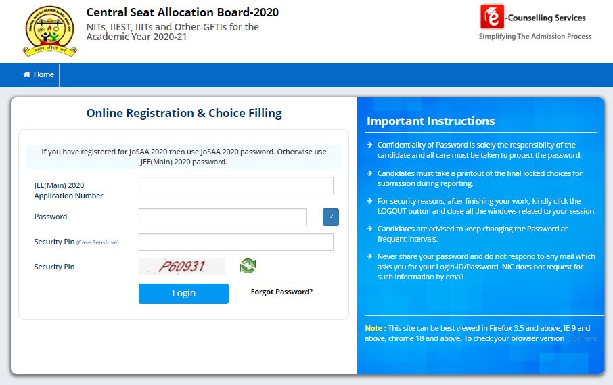Screen dimensions: 613x385
Task: Click the yellow Note label about browsers
Action: pos(376,328)
